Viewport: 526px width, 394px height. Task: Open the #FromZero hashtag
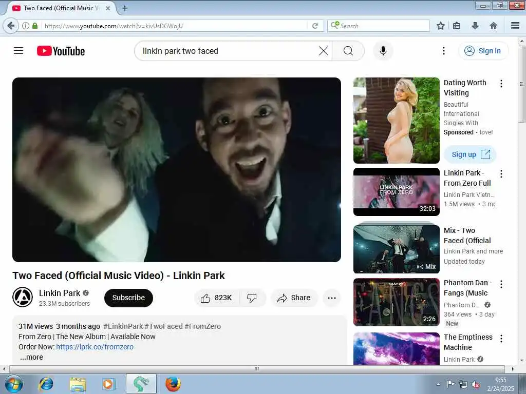(202, 326)
